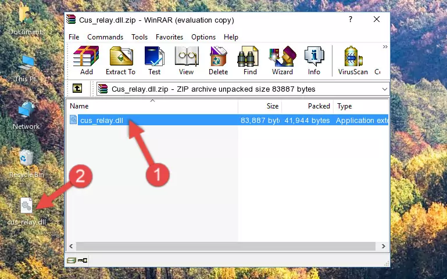Open the archive path dropdown
447x279 pixels.
coord(385,89)
